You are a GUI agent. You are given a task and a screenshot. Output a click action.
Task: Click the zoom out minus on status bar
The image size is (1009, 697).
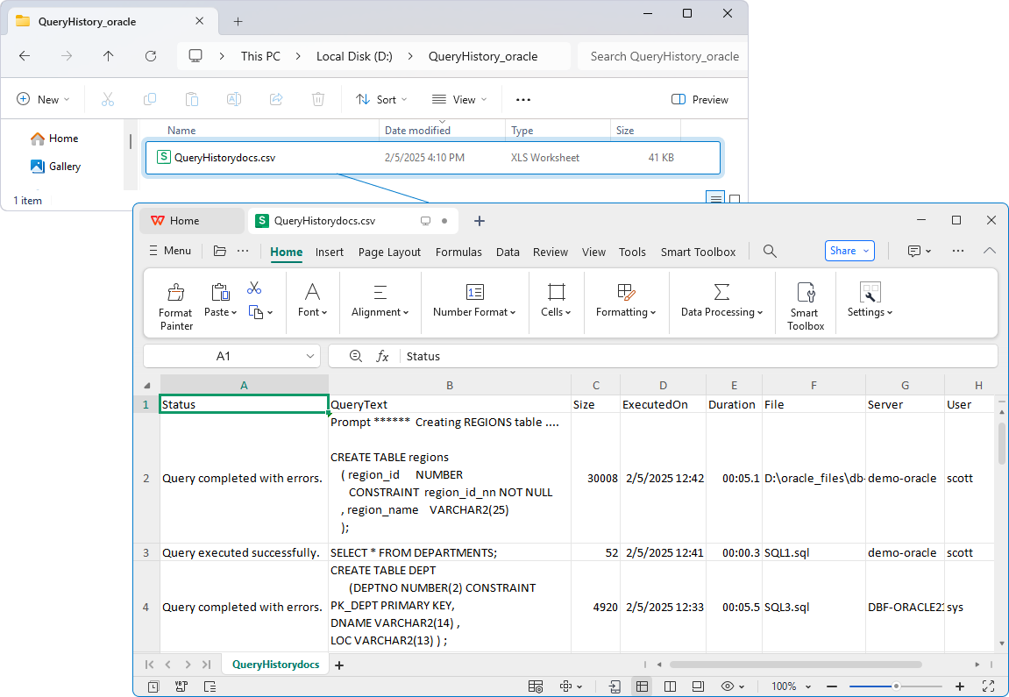pos(831,686)
